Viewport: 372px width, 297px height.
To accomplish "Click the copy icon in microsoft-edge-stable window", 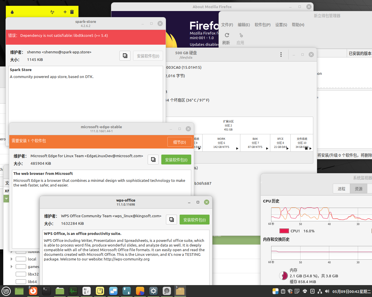I will point(153,160).
